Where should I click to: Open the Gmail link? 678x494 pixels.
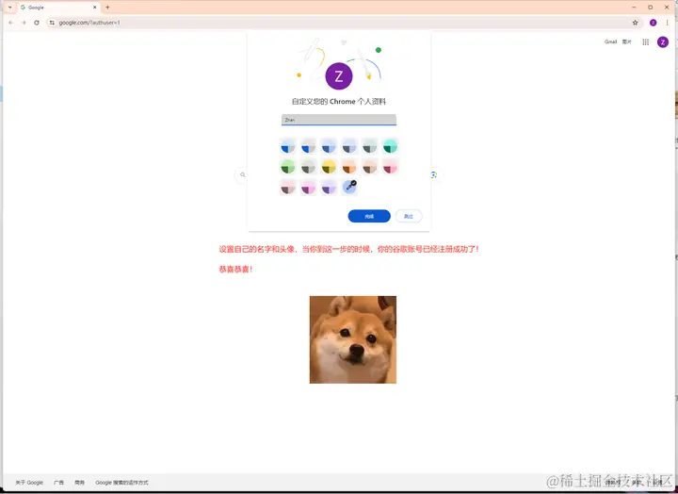tap(610, 42)
